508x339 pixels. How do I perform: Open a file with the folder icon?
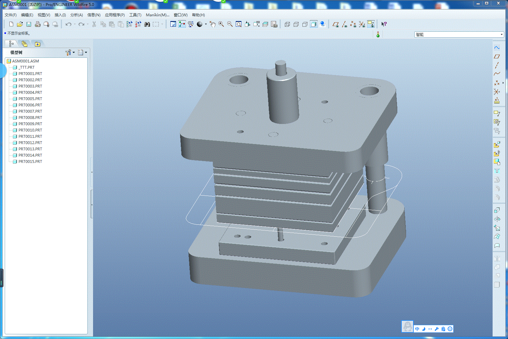pos(20,24)
